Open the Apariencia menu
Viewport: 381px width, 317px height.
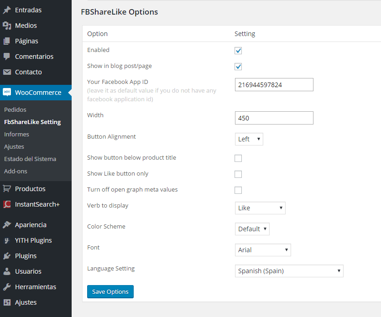click(36, 225)
